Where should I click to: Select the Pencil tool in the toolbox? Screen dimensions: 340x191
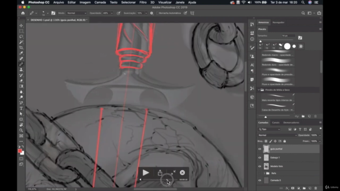pos(21,64)
